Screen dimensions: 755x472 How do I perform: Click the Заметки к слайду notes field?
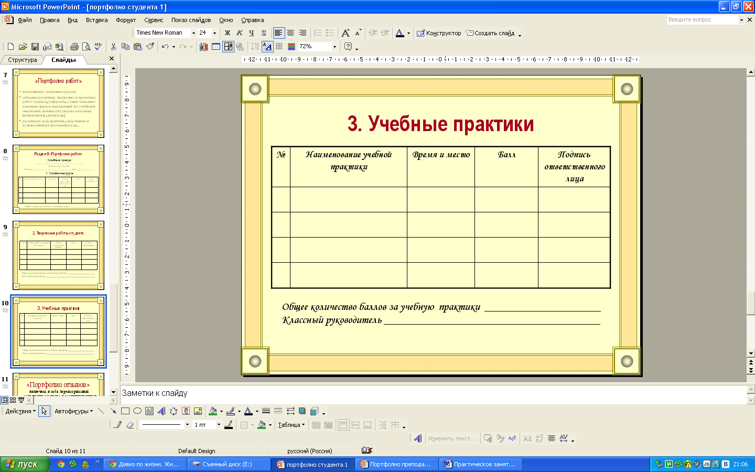tap(434, 394)
